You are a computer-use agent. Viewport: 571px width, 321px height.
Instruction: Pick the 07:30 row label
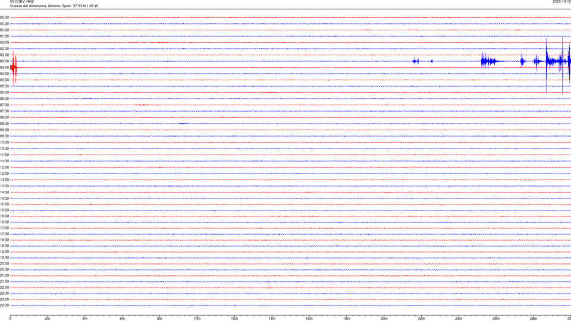click(4, 111)
